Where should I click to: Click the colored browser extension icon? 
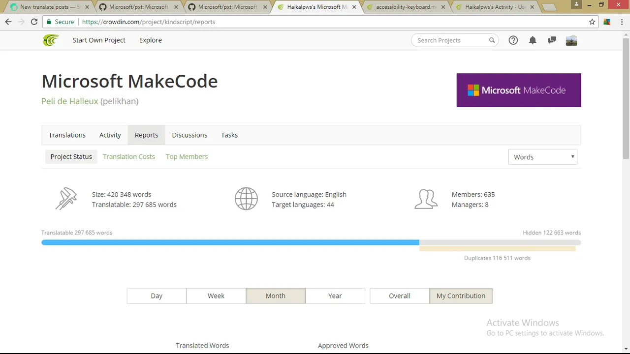tap(607, 22)
